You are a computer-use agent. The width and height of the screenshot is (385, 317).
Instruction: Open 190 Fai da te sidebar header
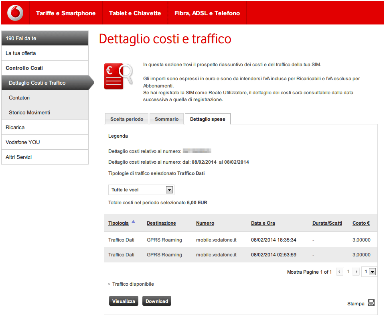click(45, 39)
